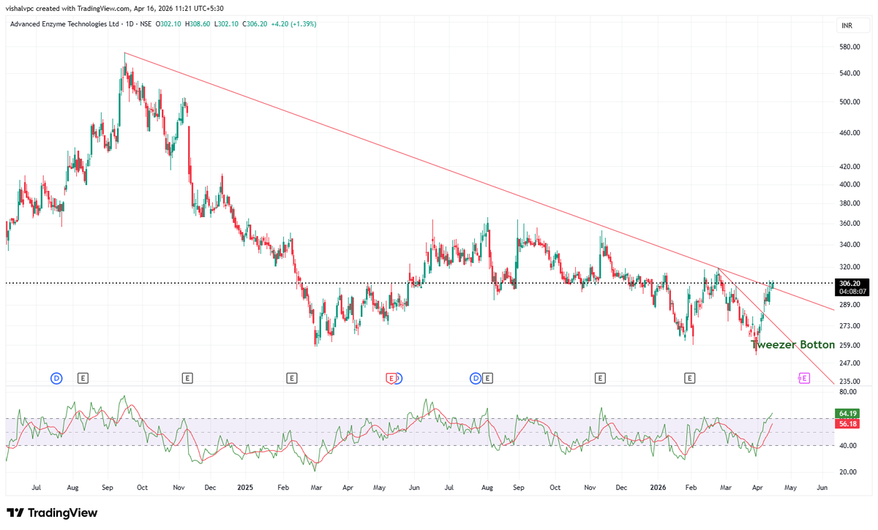
Task: Click the red 56.18 RSI average label
Action: pos(846,423)
